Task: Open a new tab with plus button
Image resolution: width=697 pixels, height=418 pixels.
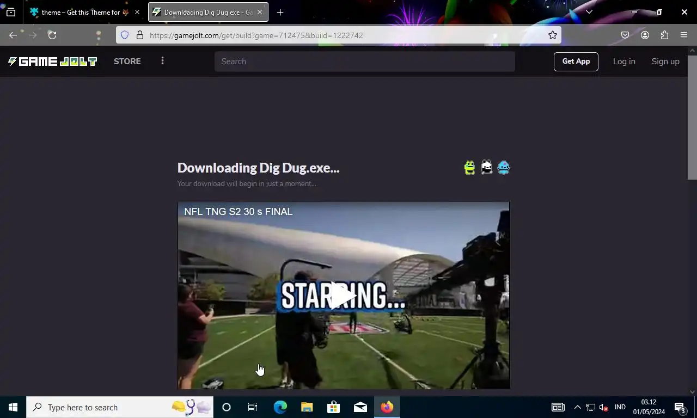Action: [x=280, y=12]
